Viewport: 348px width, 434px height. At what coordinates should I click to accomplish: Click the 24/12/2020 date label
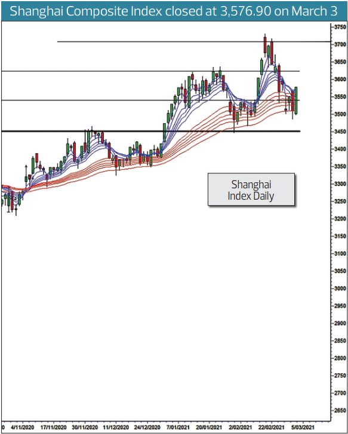click(x=147, y=427)
